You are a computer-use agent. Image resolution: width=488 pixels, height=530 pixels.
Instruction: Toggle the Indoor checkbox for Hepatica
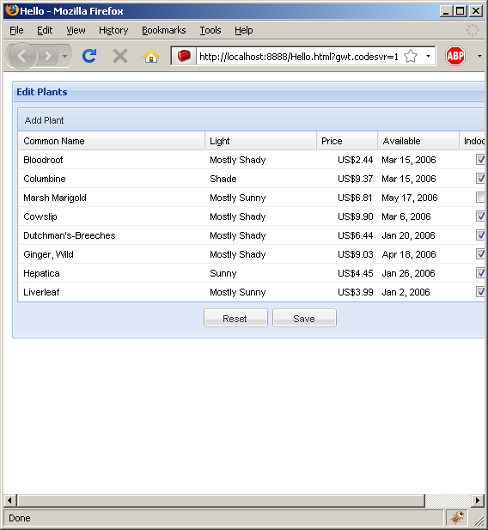(x=480, y=273)
